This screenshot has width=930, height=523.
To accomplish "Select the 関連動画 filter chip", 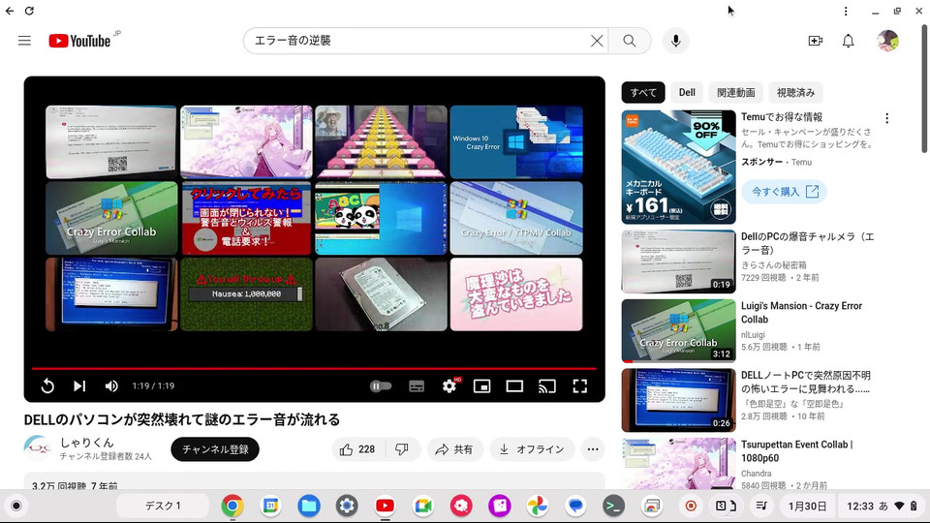I will pos(736,93).
